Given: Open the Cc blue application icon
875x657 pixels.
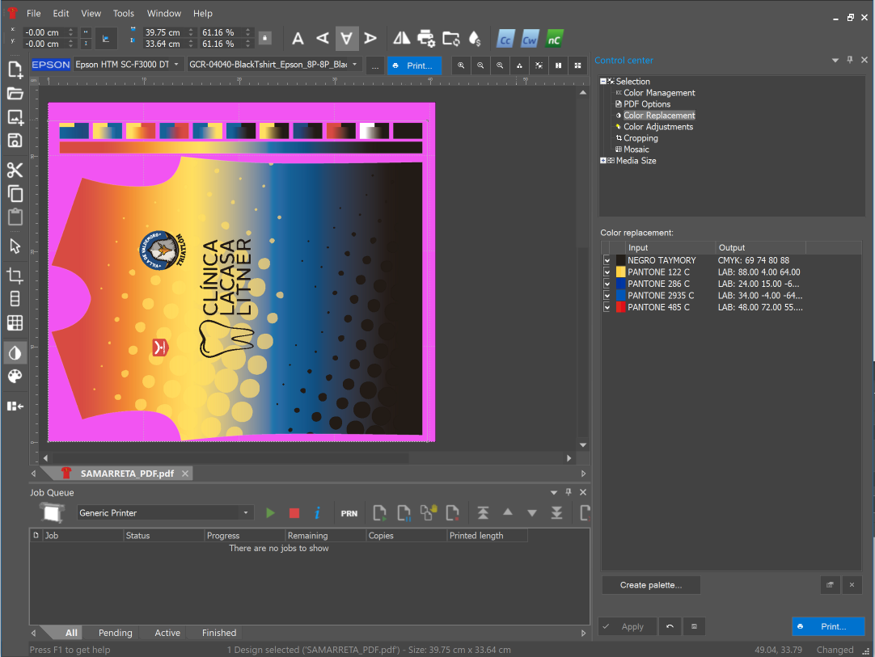Looking at the screenshot, I should (505, 39).
